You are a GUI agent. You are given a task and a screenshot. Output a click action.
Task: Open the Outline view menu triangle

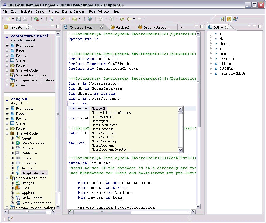(x=249, y=26)
